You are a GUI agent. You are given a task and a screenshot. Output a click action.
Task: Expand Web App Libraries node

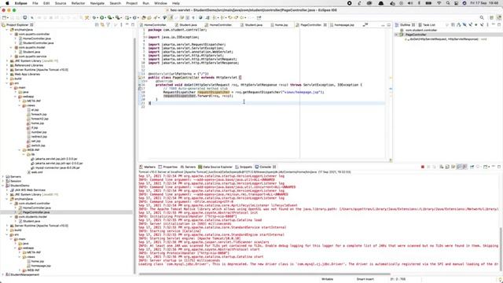tap(7, 74)
